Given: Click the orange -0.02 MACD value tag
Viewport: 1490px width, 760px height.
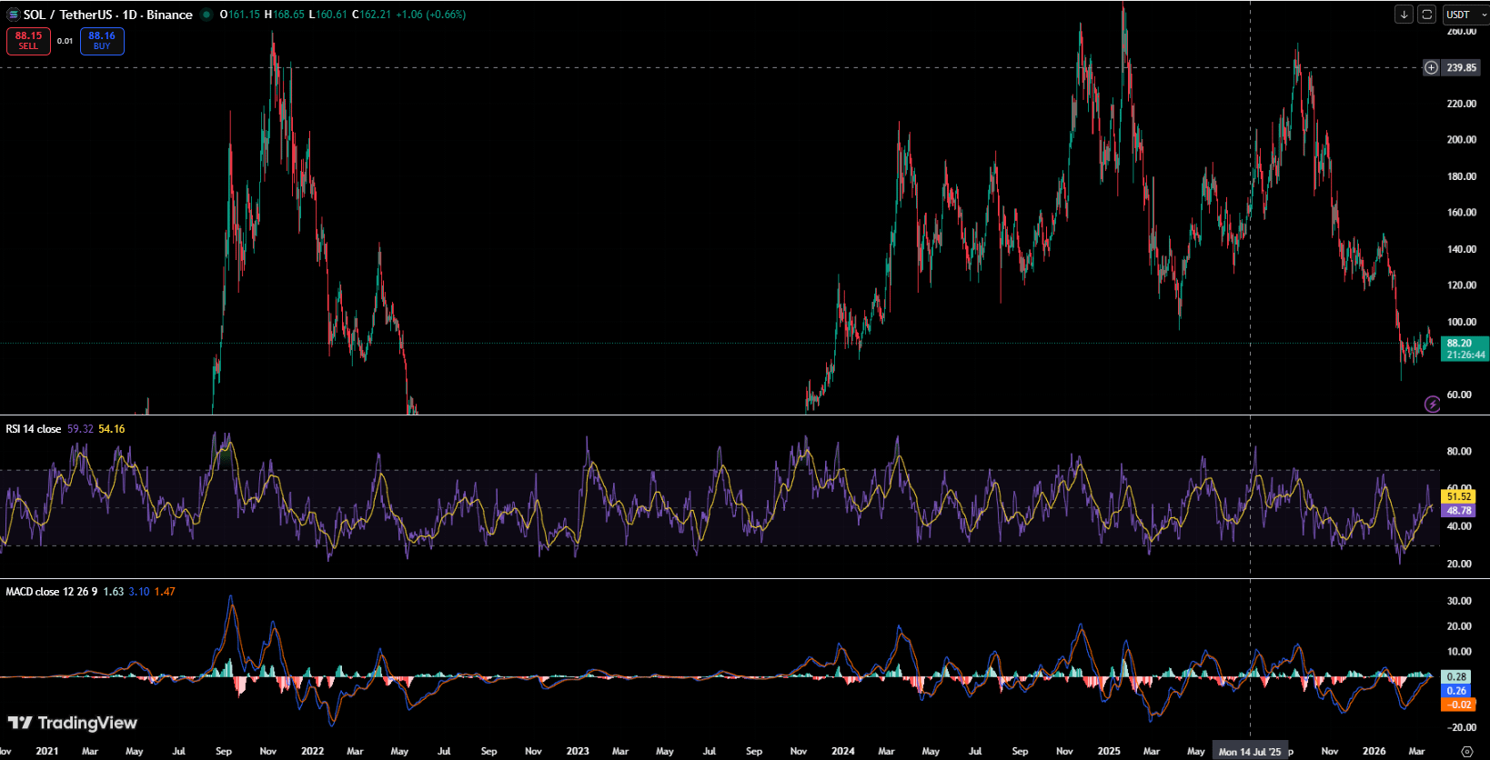Looking at the screenshot, I should click(x=1459, y=705).
